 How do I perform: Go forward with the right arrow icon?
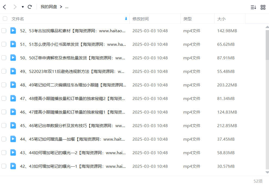point(15,7)
